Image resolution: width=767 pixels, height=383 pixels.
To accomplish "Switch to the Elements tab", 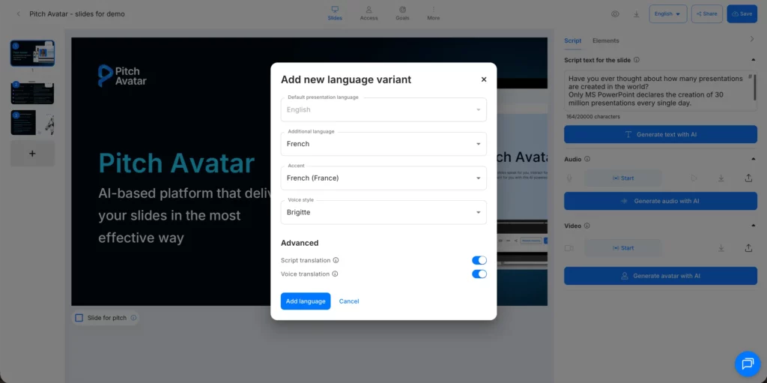I will click(605, 40).
